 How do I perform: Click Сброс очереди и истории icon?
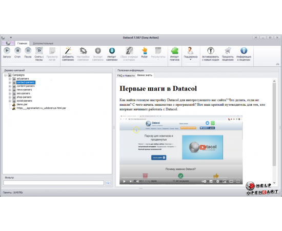[x=129, y=51]
